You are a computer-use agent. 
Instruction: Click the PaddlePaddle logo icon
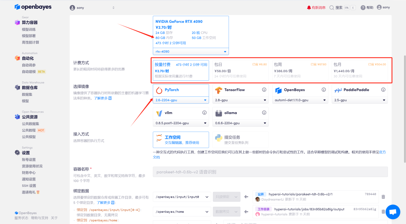click(x=338, y=90)
